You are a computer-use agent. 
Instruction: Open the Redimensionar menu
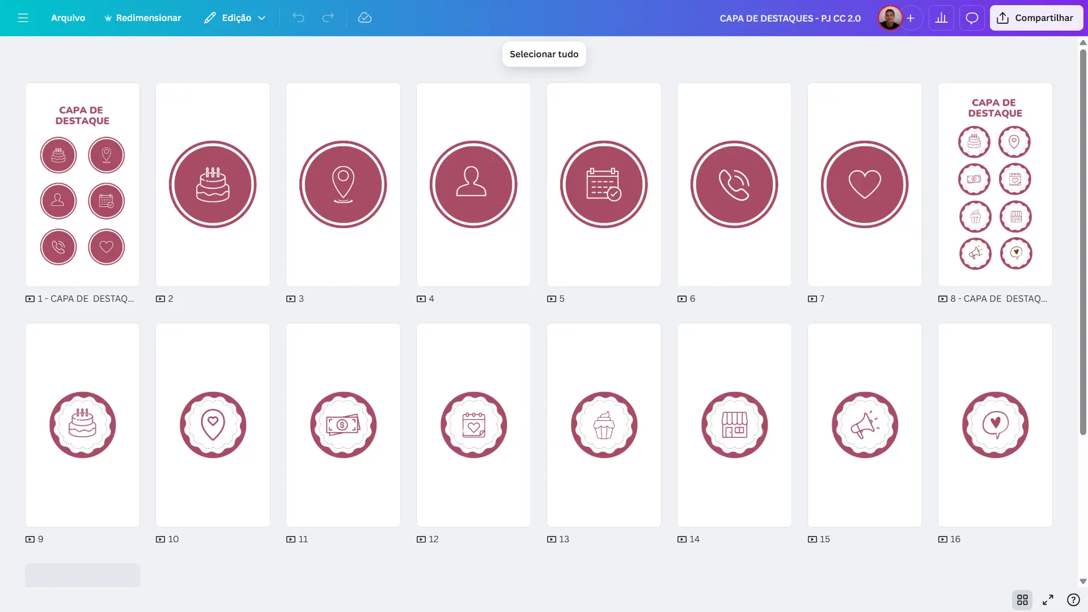pyautogui.click(x=142, y=18)
